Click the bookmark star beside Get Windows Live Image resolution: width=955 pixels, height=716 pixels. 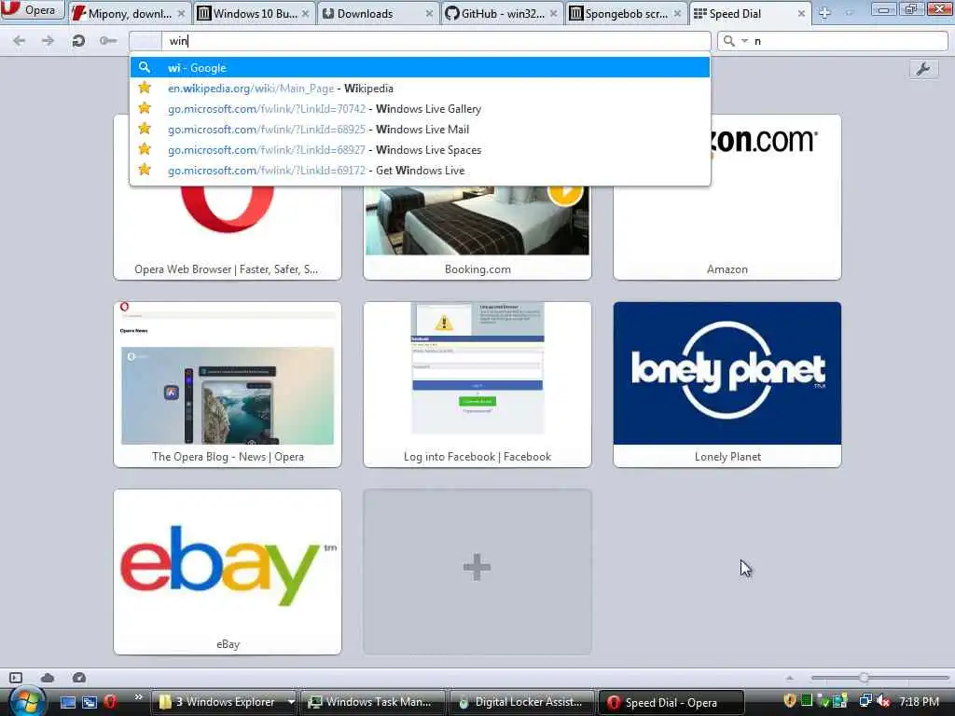[x=145, y=170]
